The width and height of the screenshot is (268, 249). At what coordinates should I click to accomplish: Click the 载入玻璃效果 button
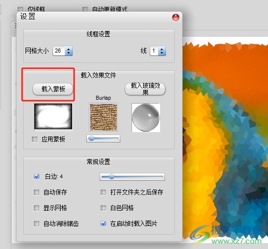point(145,89)
